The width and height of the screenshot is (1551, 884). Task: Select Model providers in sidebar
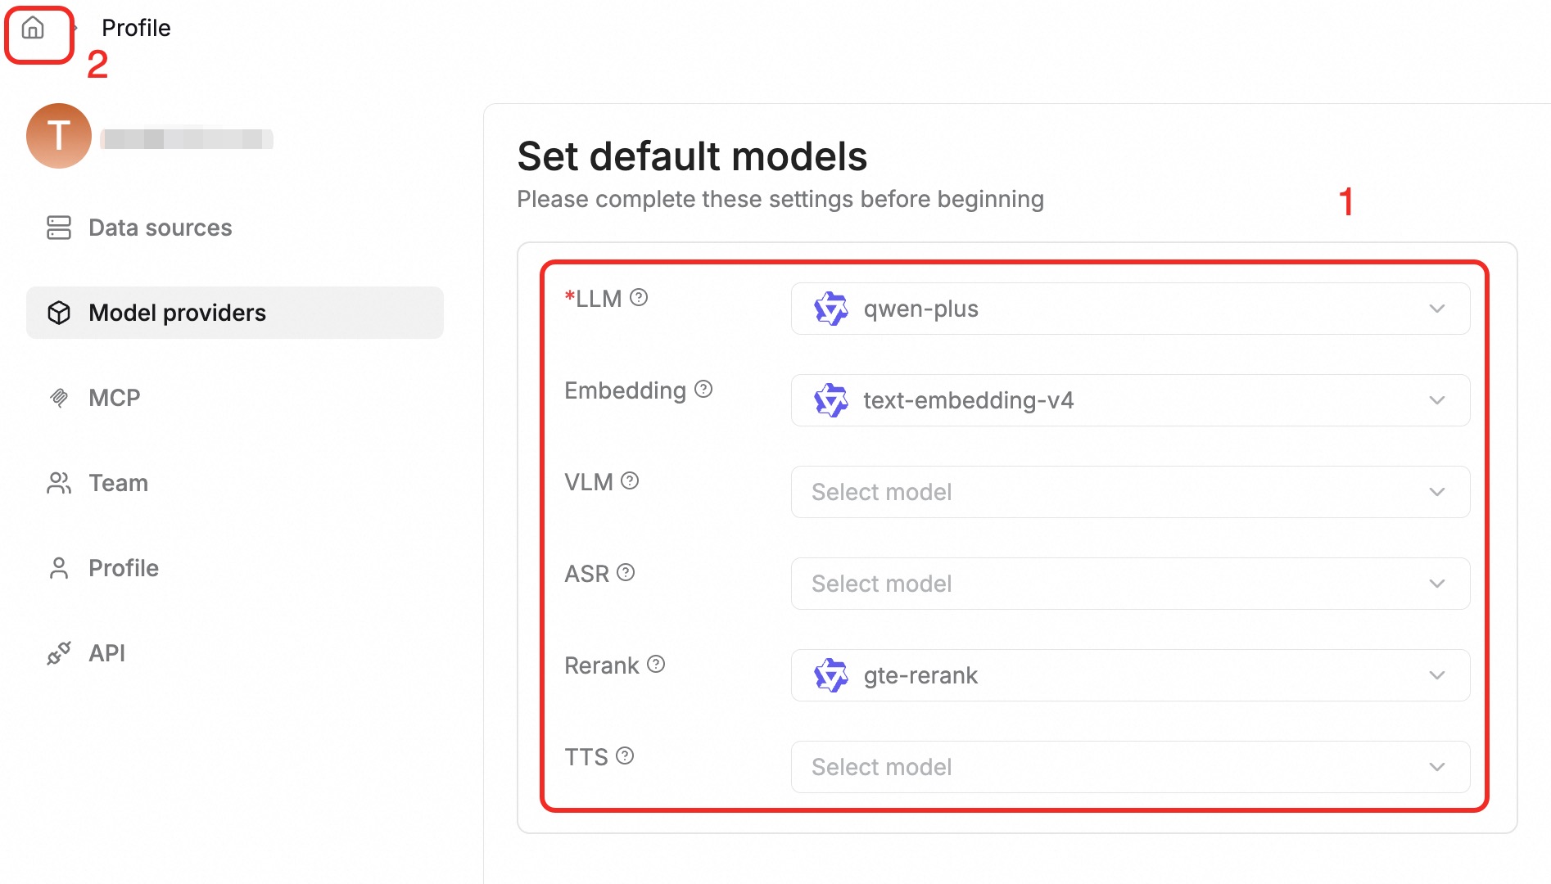point(177,313)
